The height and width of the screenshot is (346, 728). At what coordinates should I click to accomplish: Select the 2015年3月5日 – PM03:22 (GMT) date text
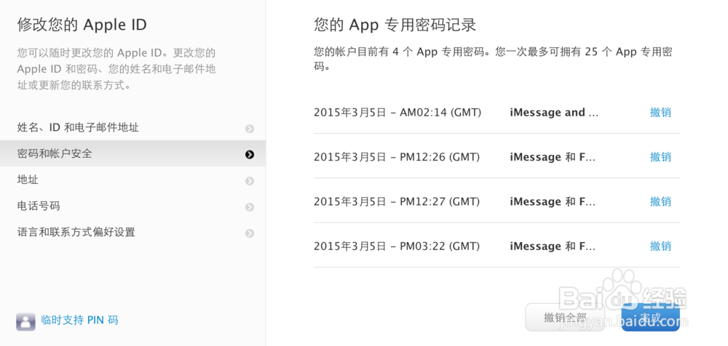point(397,246)
